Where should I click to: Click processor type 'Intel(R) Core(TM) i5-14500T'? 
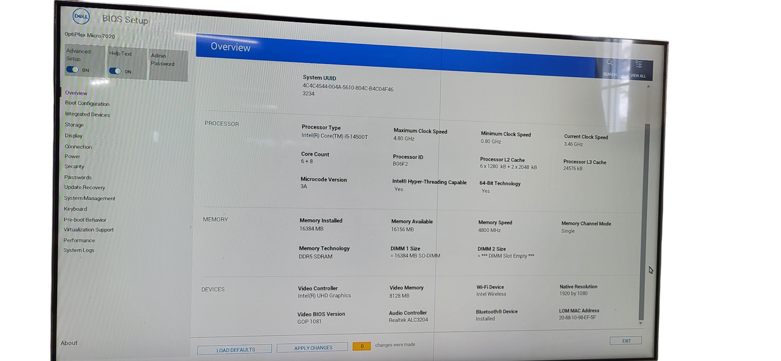[x=335, y=136]
